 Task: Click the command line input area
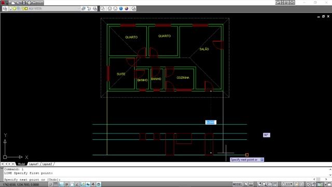click(159, 180)
